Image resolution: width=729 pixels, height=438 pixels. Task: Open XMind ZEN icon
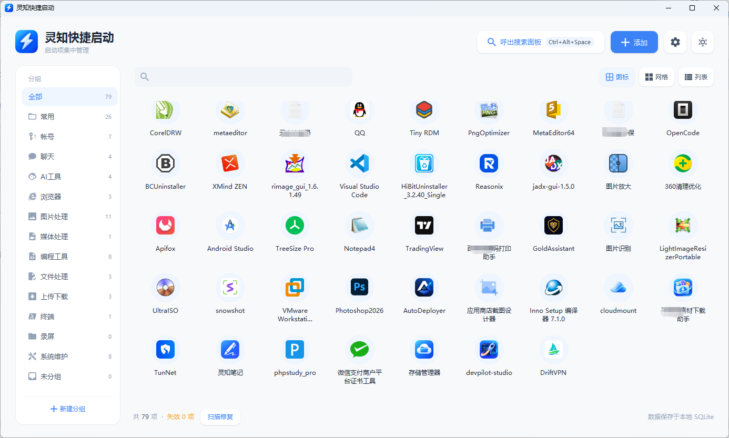pos(230,164)
